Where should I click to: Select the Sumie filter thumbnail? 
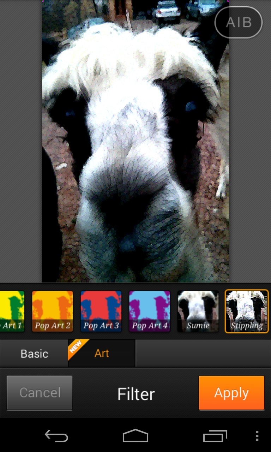[198, 311]
